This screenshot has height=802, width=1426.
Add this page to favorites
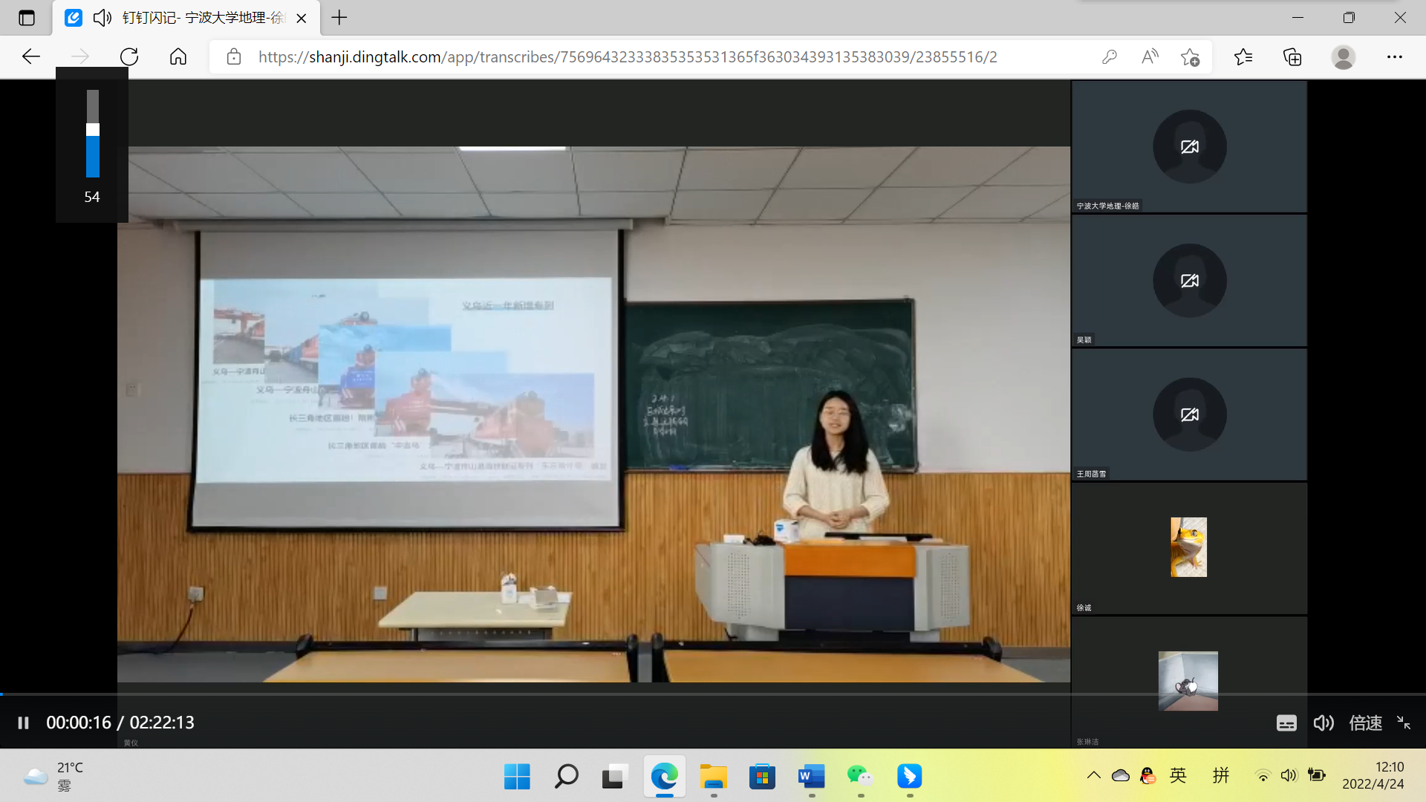1190,57
